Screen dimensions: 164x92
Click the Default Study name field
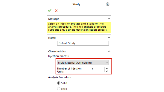point(83,43)
